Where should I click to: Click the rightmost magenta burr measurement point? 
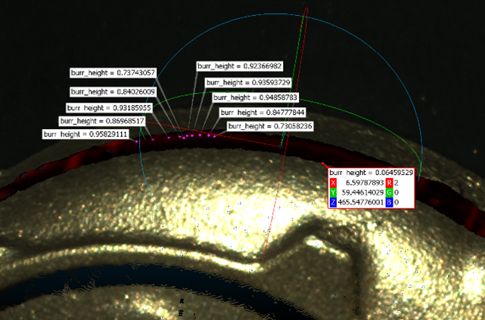(x=215, y=136)
